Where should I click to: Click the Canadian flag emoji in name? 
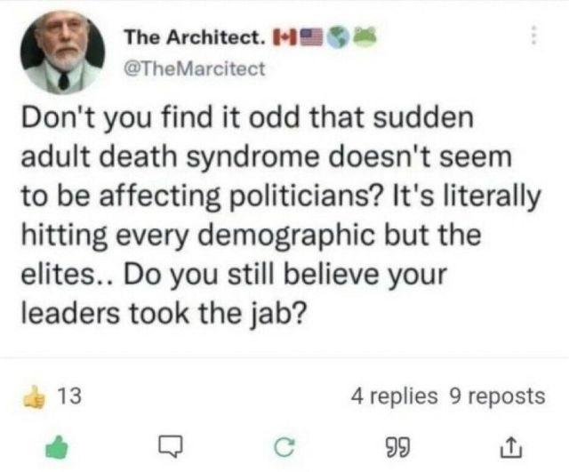[x=284, y=37]
